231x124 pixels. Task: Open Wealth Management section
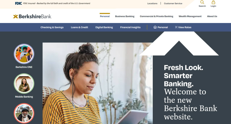click(x=190, y=16)
